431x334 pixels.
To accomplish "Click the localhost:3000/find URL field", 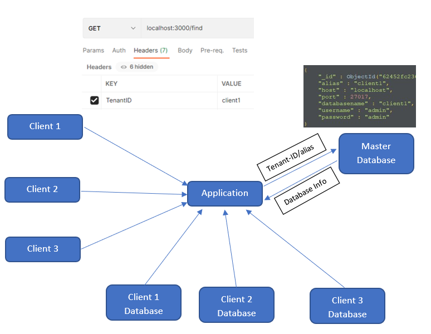I will 197,28.
